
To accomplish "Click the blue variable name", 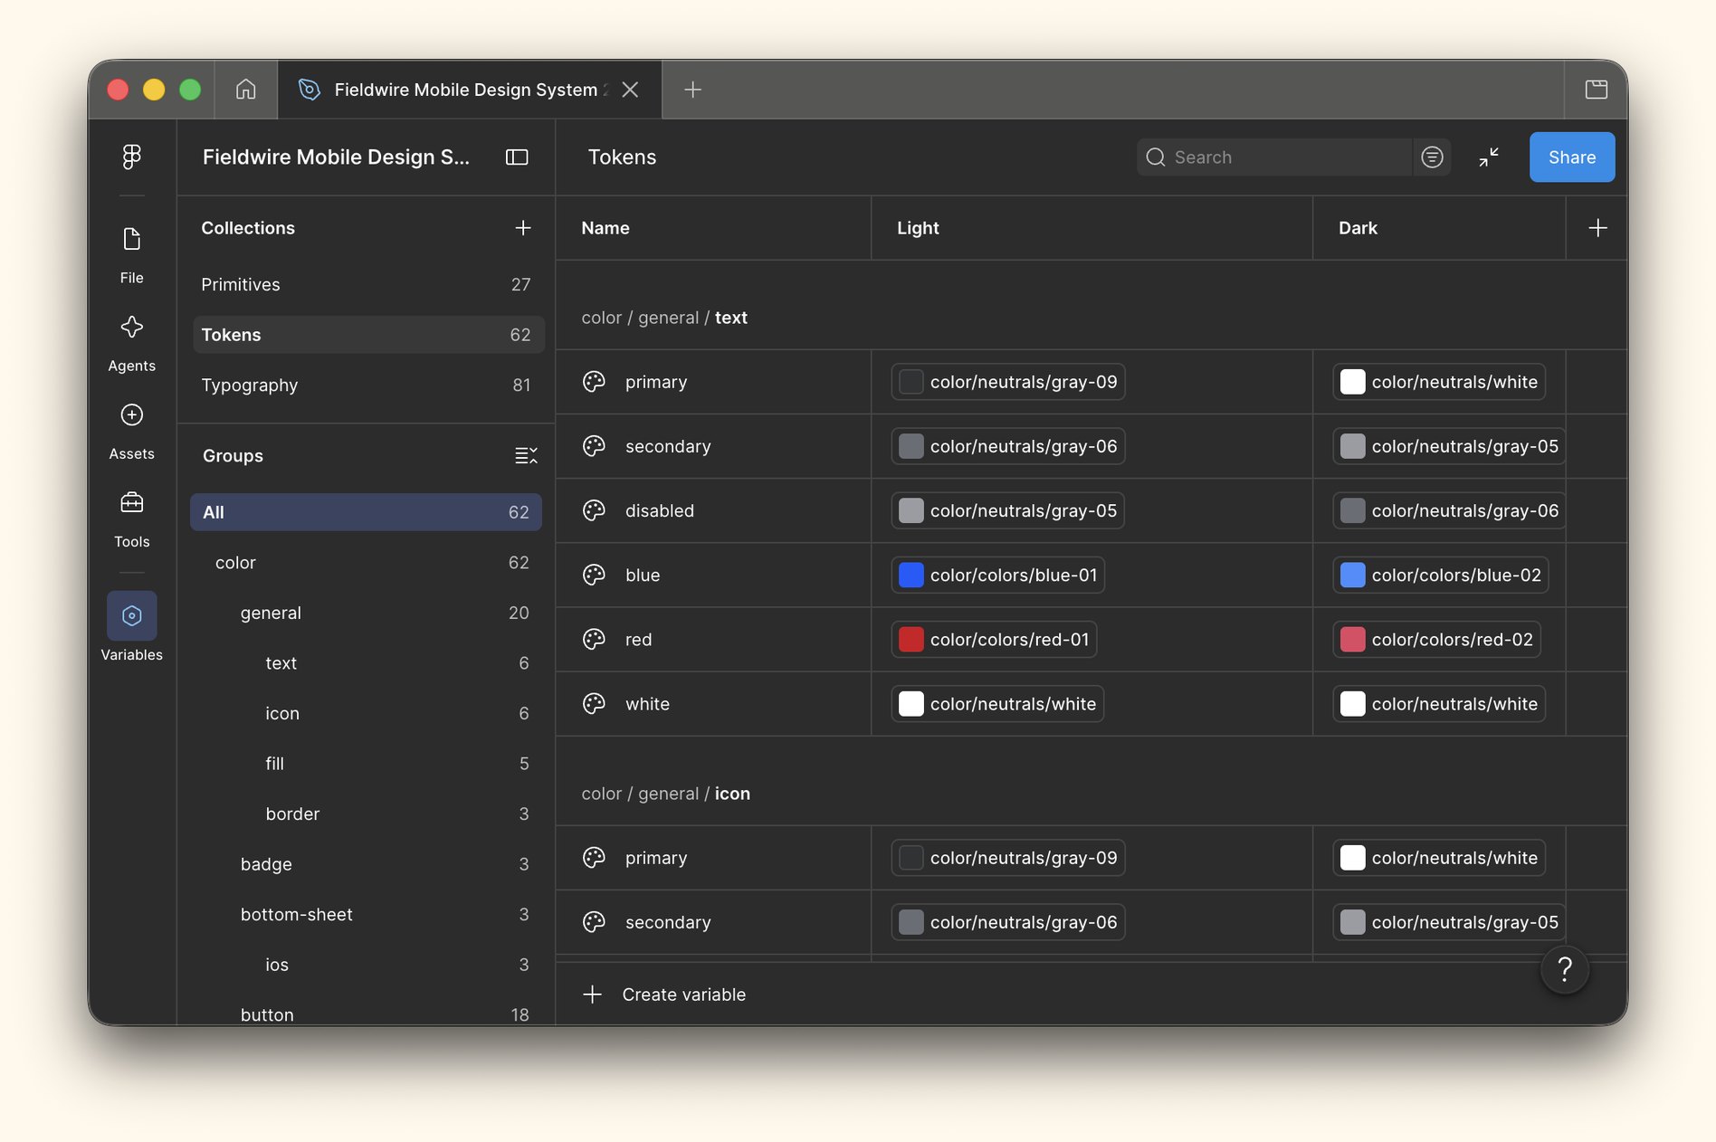I will point(643,576).
